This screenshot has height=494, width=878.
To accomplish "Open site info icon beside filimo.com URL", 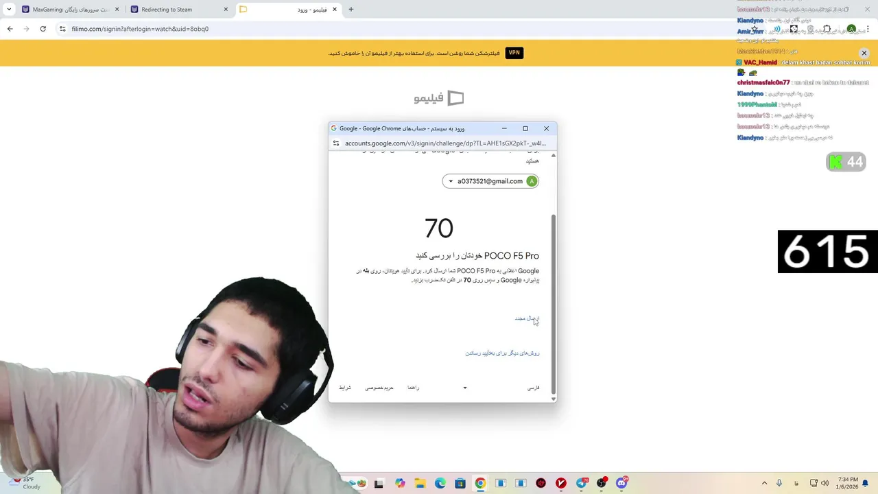I will click(62, 29).
